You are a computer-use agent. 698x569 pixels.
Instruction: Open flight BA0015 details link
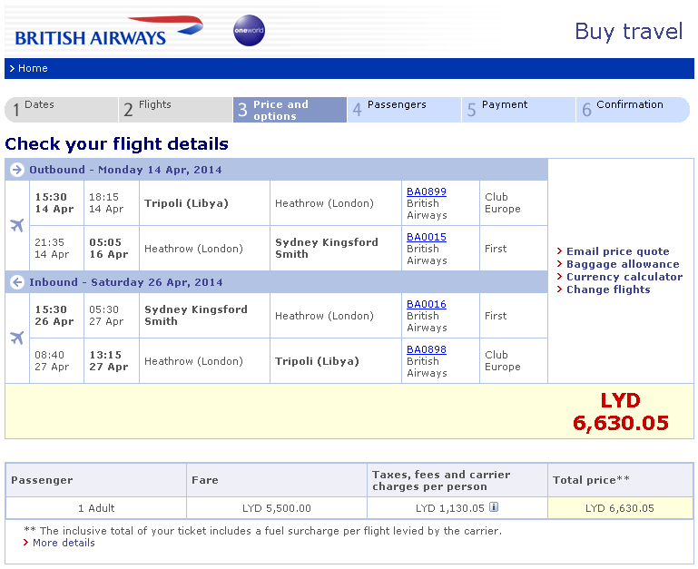(x=426, y=237)
